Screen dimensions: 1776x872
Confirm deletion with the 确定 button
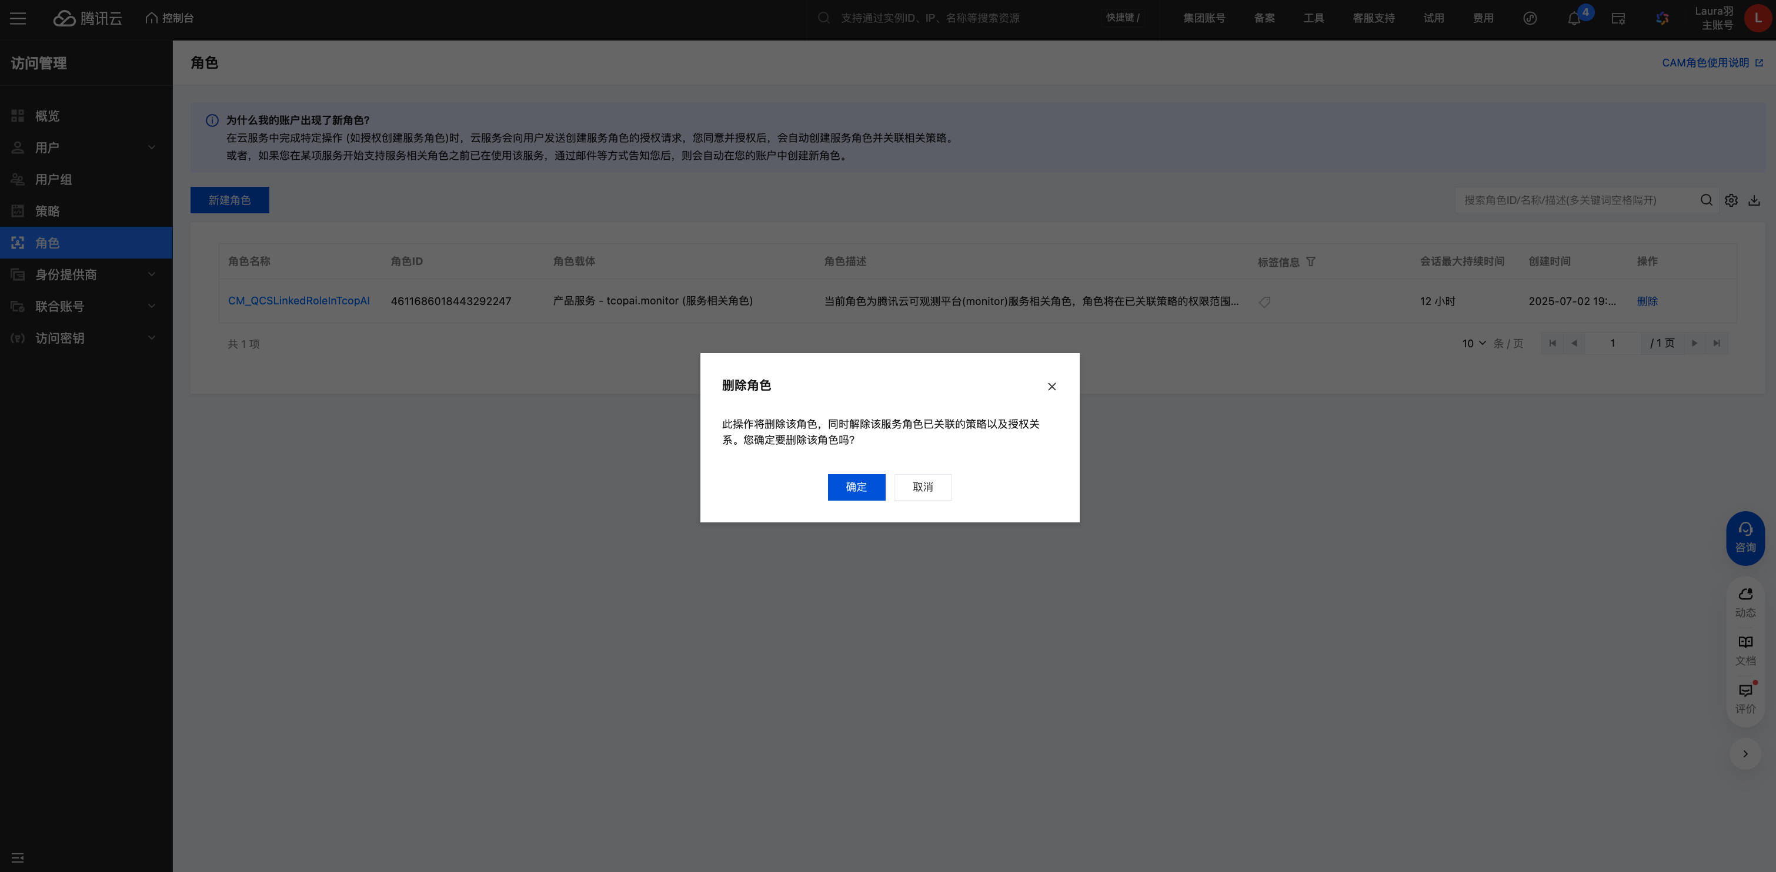pos(856,487)
